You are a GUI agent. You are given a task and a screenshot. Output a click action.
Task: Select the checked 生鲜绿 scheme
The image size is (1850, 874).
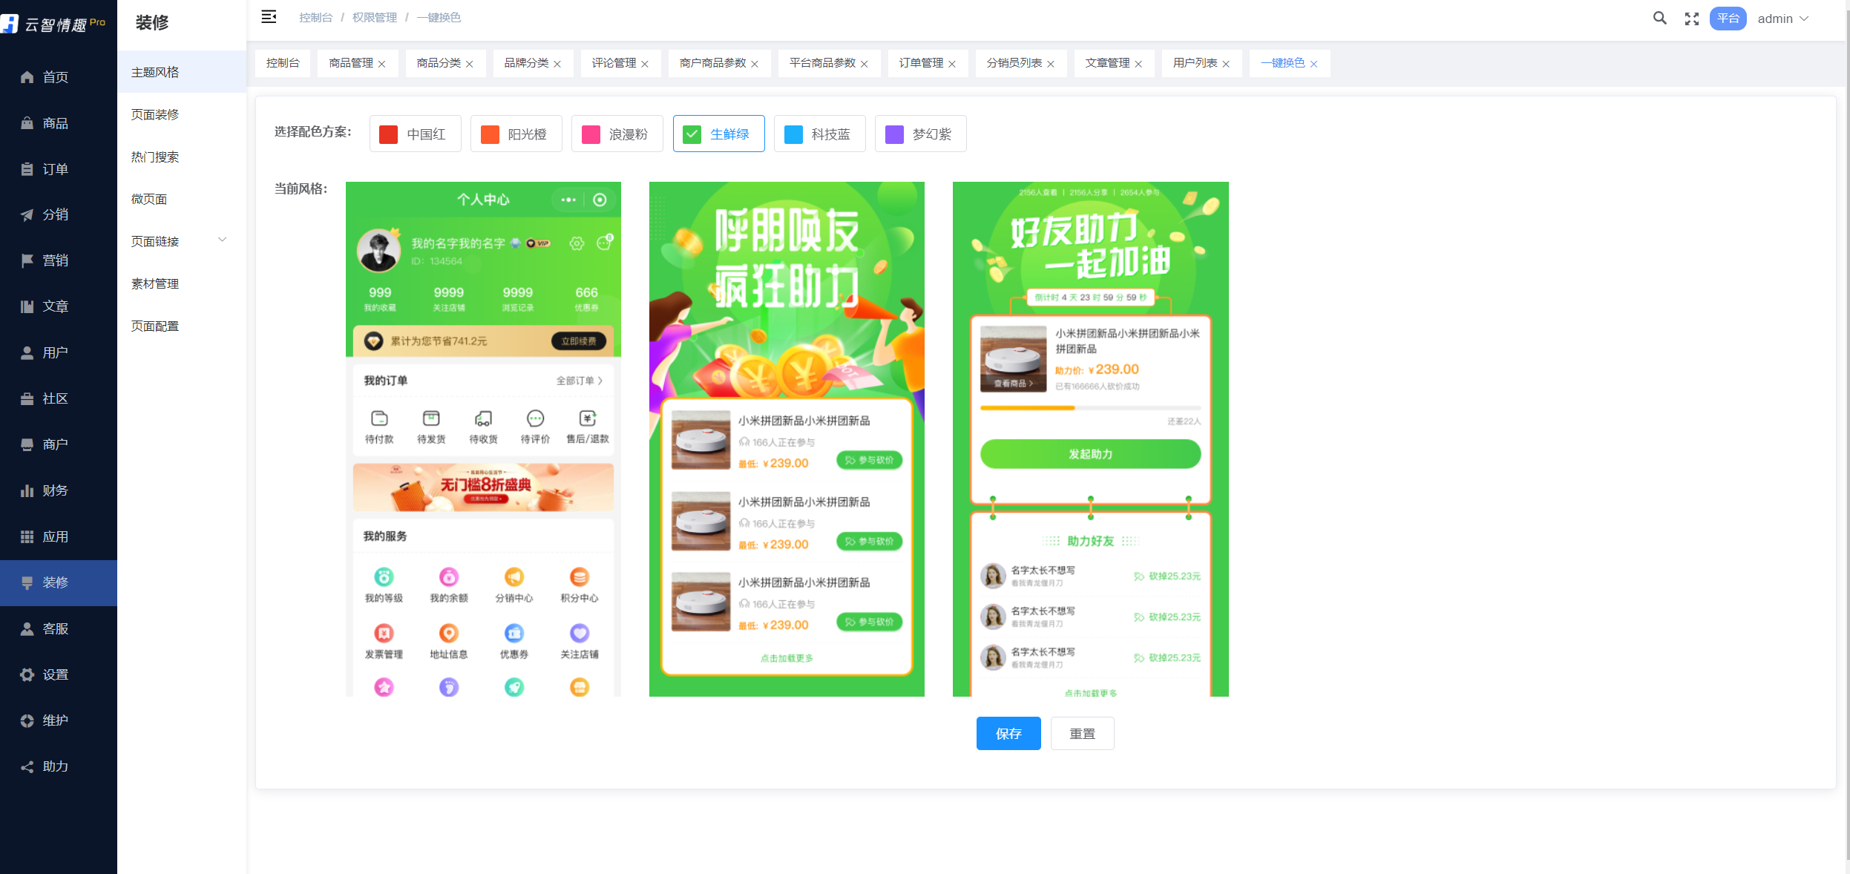point(718,134)
